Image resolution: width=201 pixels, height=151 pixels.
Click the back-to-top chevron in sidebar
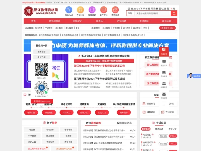point(164,105)
